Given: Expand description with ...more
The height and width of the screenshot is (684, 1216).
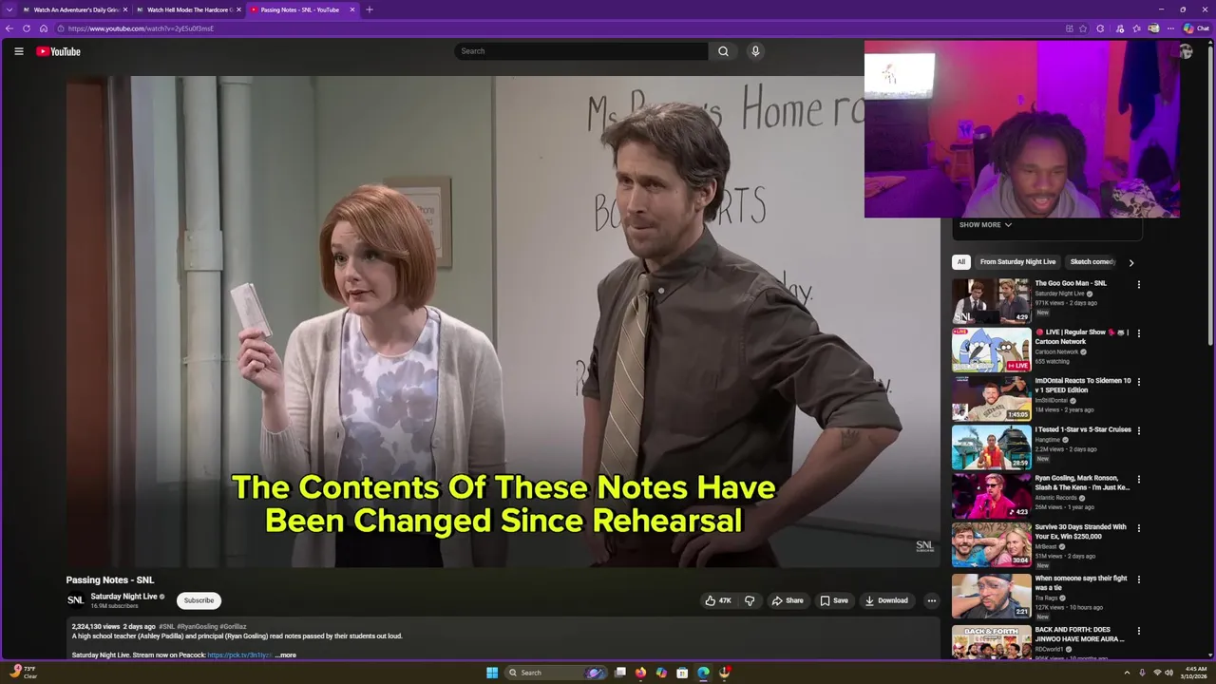Looking at the screenshot, I should 285,655.
